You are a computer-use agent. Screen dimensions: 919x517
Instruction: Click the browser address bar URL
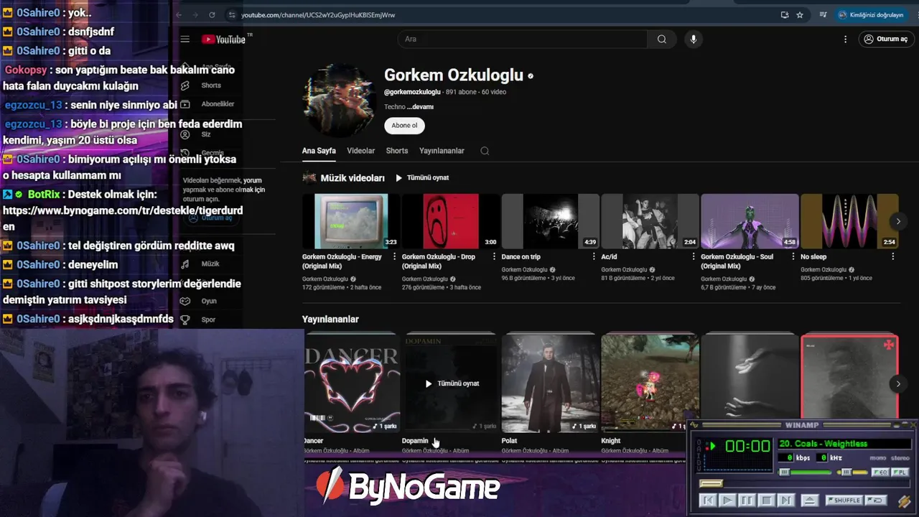click(318, 15)
